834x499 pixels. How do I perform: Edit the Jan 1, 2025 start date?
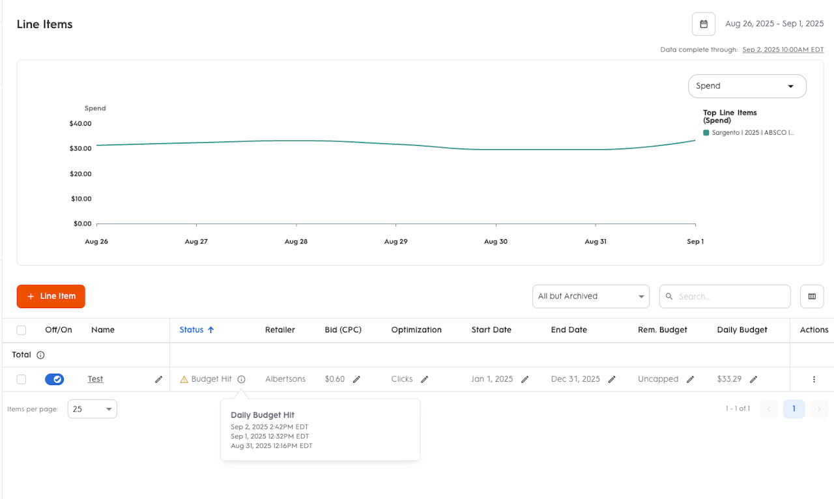click(x=525, y=379)
